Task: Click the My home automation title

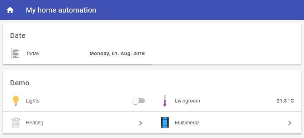Action: coord(61,10)
